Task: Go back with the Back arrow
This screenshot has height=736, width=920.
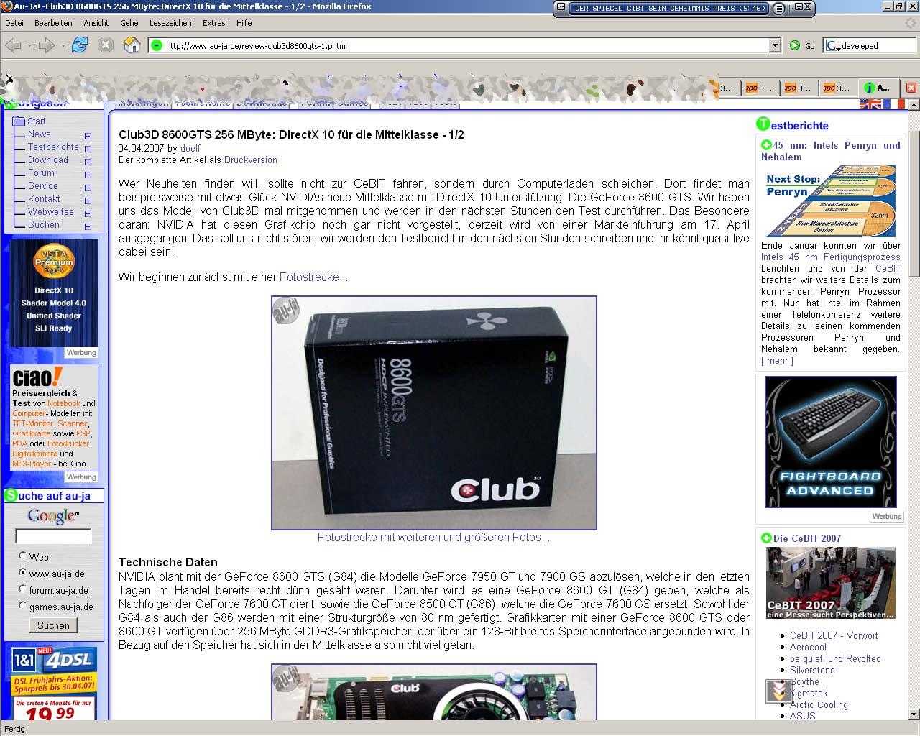Action: coord(13,45)
